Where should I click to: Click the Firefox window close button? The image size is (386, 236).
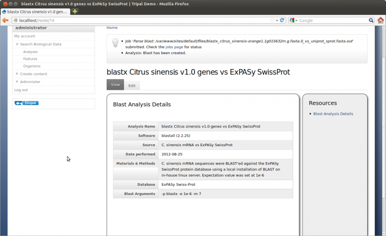[x=5, y=4]
